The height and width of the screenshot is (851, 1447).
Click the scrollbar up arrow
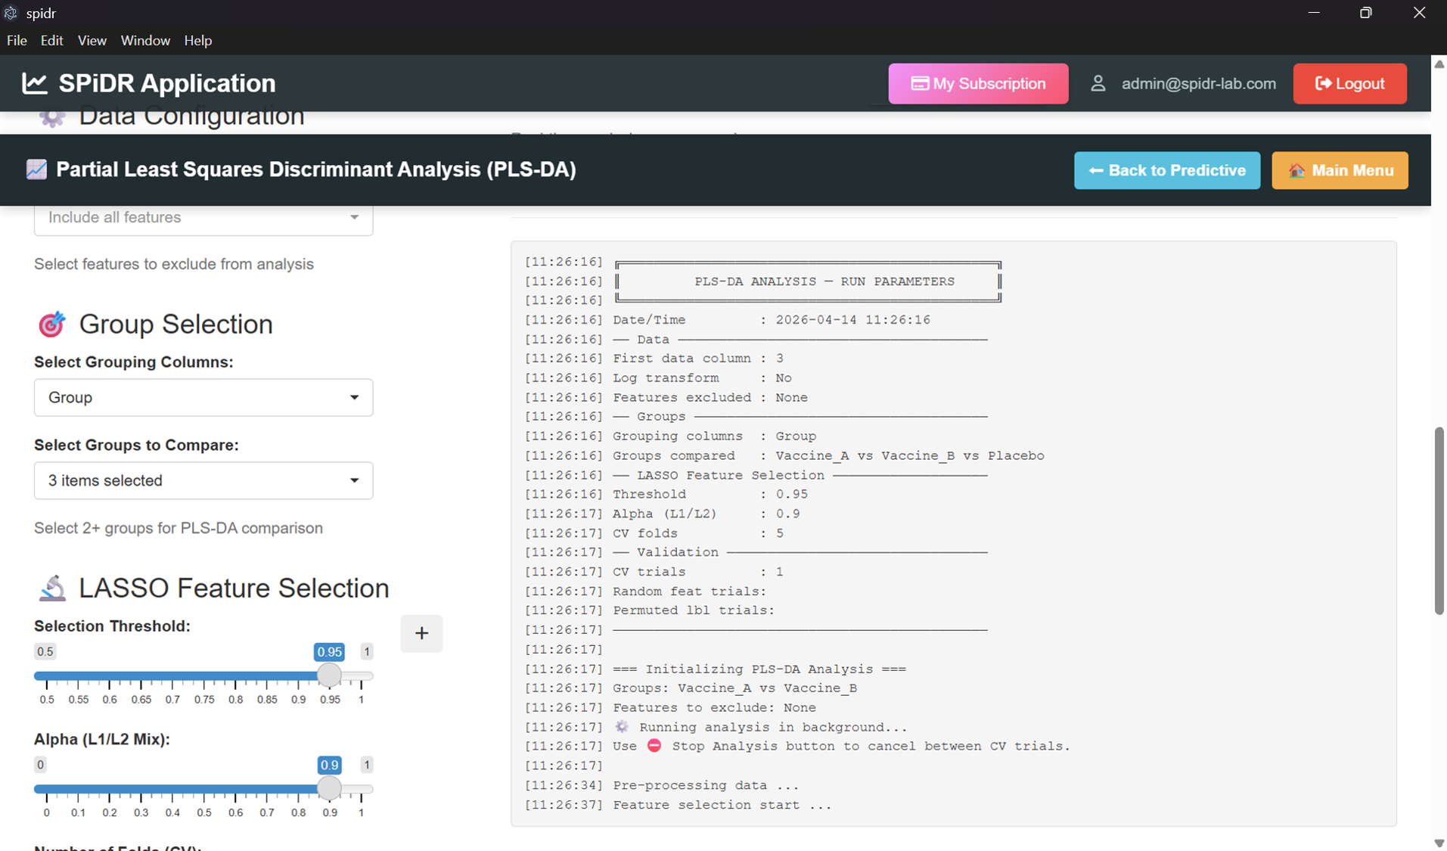(x=1439, y=64)
